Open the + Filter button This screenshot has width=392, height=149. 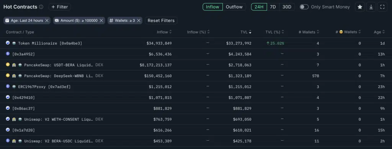pos(59,7)
